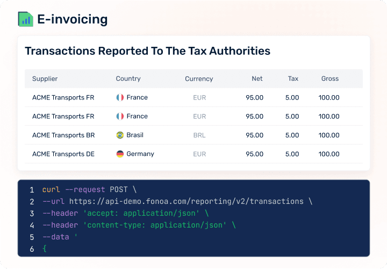Click the --header flag on code line 3
The height and width of the screenshot is (269, 387).
[60, 213]
